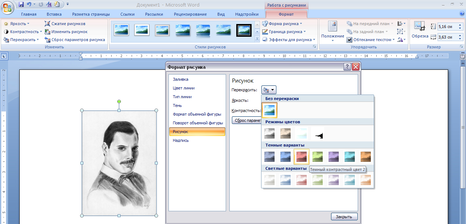
Task: Pick the orange dark variant swatch
Action: pos(366,157)
